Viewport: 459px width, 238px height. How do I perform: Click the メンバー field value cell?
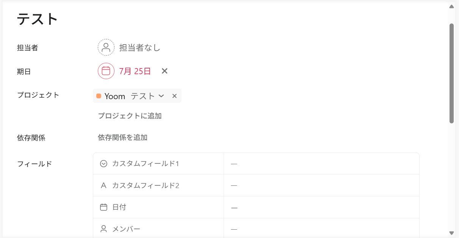pos(321,229)
